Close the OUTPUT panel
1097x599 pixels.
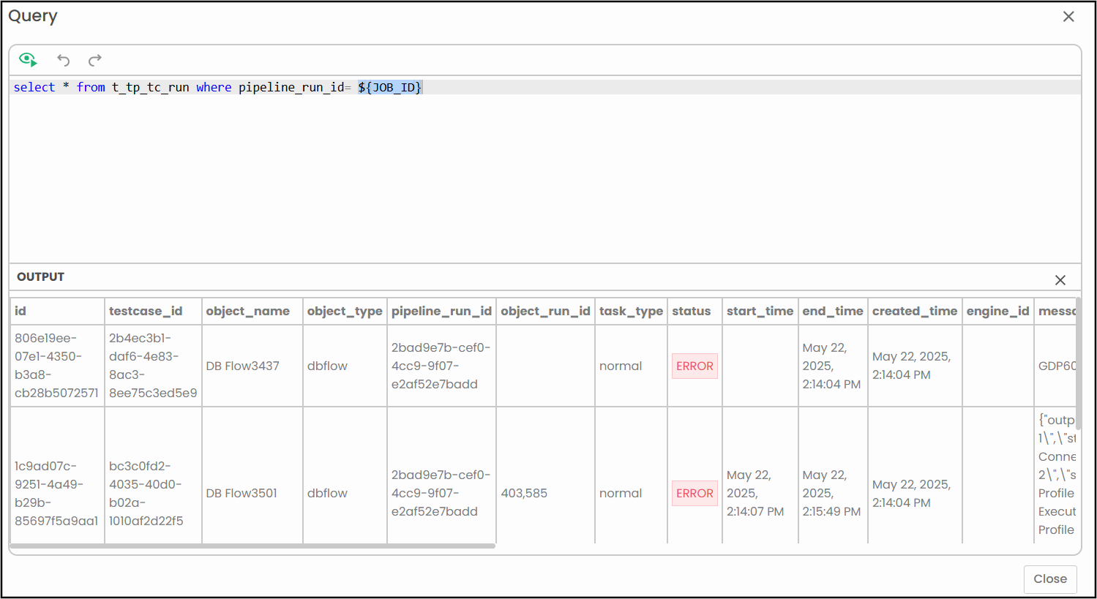click(x=1060, y=280)
